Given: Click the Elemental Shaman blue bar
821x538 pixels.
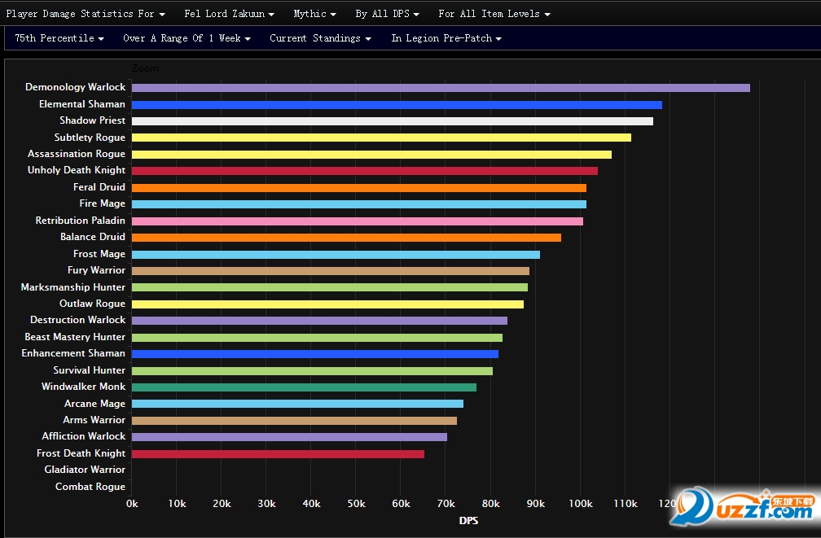Looking at the screenshot, I should pos(397,105).
